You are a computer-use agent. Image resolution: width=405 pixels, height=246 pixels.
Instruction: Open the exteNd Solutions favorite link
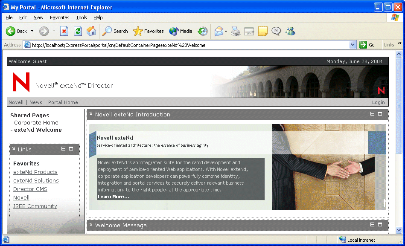(36, 180)
